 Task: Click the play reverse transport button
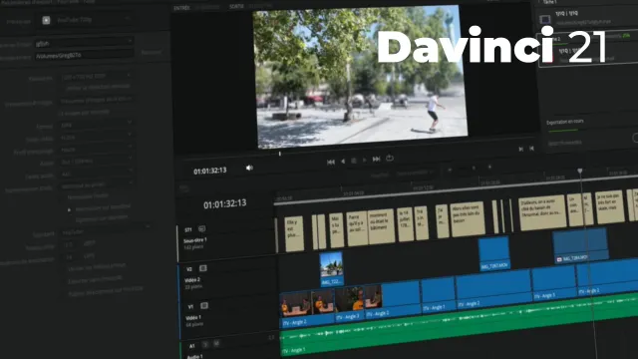pos(343,162)
